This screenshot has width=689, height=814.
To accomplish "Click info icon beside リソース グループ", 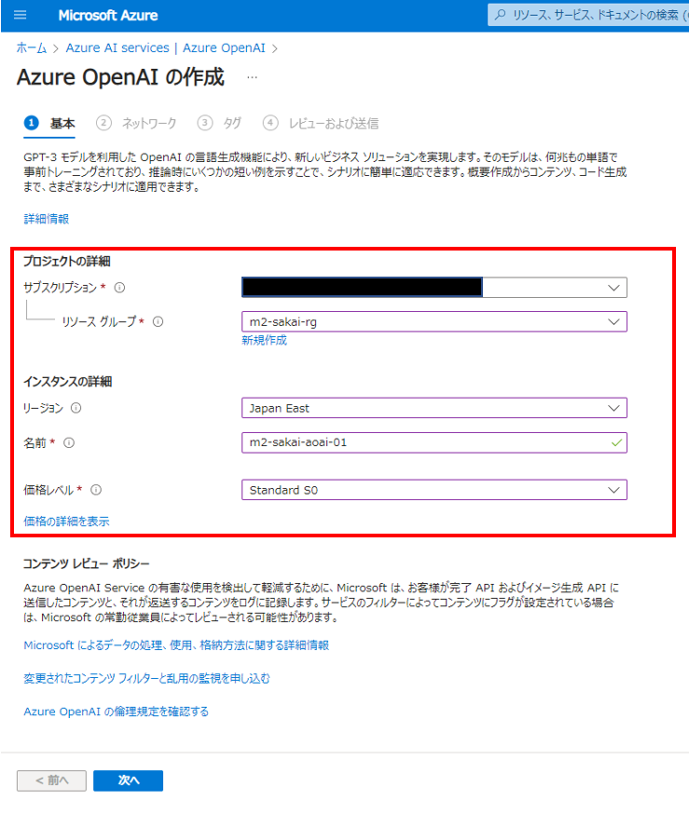I will [x=158, y=322].
